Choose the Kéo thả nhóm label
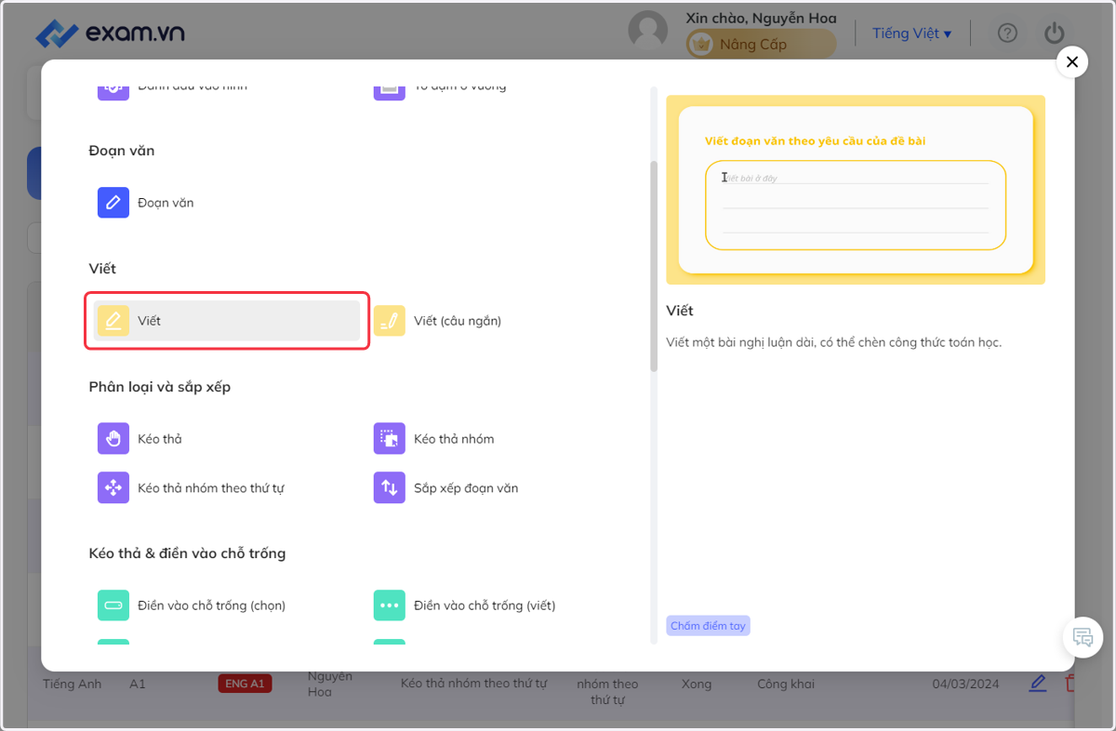Image resolution: width=1116 pixels, height=731 pixels. tap(454, 439)
